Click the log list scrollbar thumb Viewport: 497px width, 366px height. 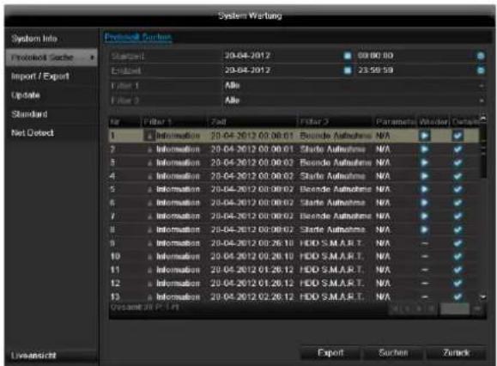483,150
